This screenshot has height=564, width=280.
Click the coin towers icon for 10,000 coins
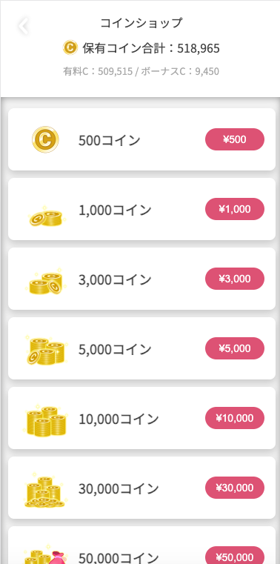(45, 420)
